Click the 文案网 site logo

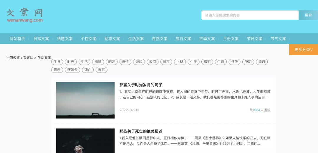(x=24, y=15)
